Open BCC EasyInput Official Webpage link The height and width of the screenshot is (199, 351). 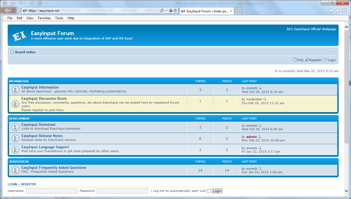coord(311,29)
